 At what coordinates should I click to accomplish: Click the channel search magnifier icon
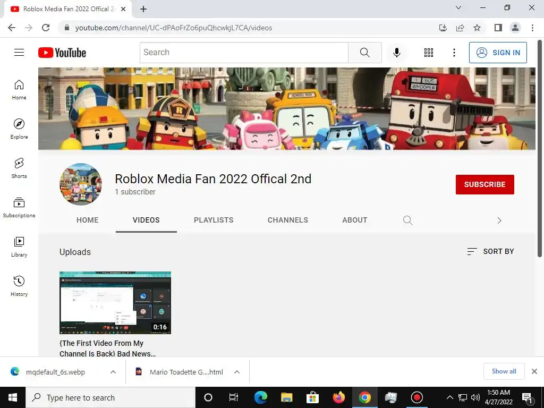coord(407,220)
